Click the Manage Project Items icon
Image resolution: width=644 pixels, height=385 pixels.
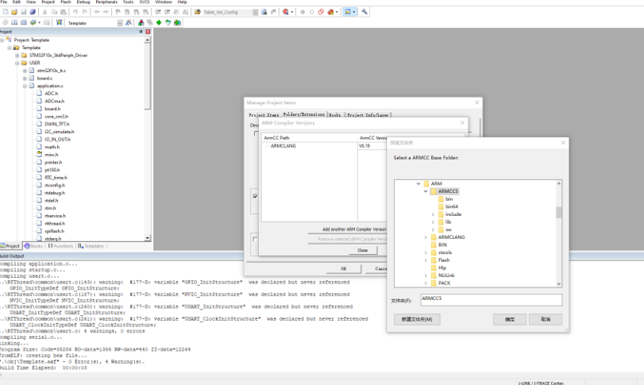[x=141, y=22]
